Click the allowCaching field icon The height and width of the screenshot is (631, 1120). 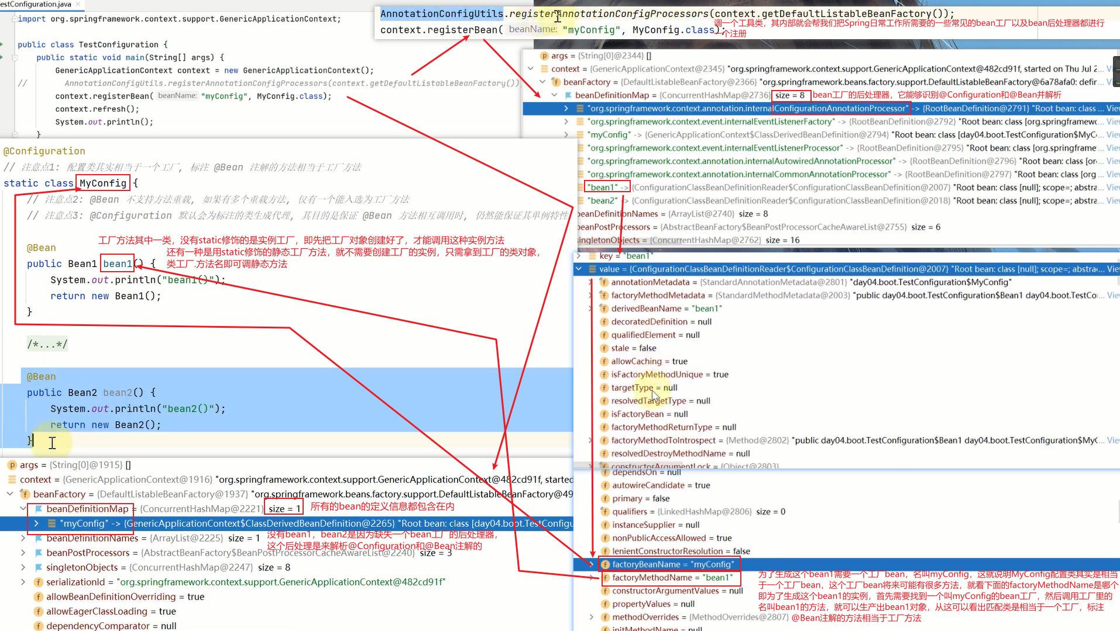[x=604, y=362]
